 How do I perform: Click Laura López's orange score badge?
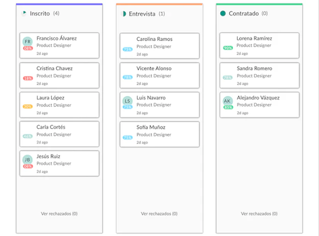click(x=28, y=106)
